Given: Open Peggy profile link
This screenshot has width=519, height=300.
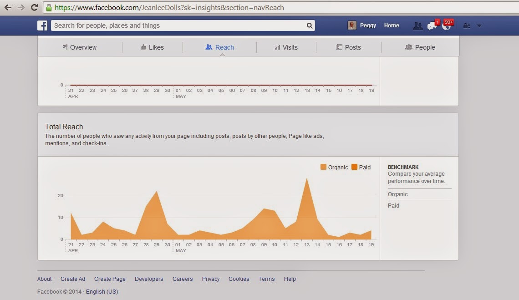Looking at the screenshot, I should [x=368, y=25].
